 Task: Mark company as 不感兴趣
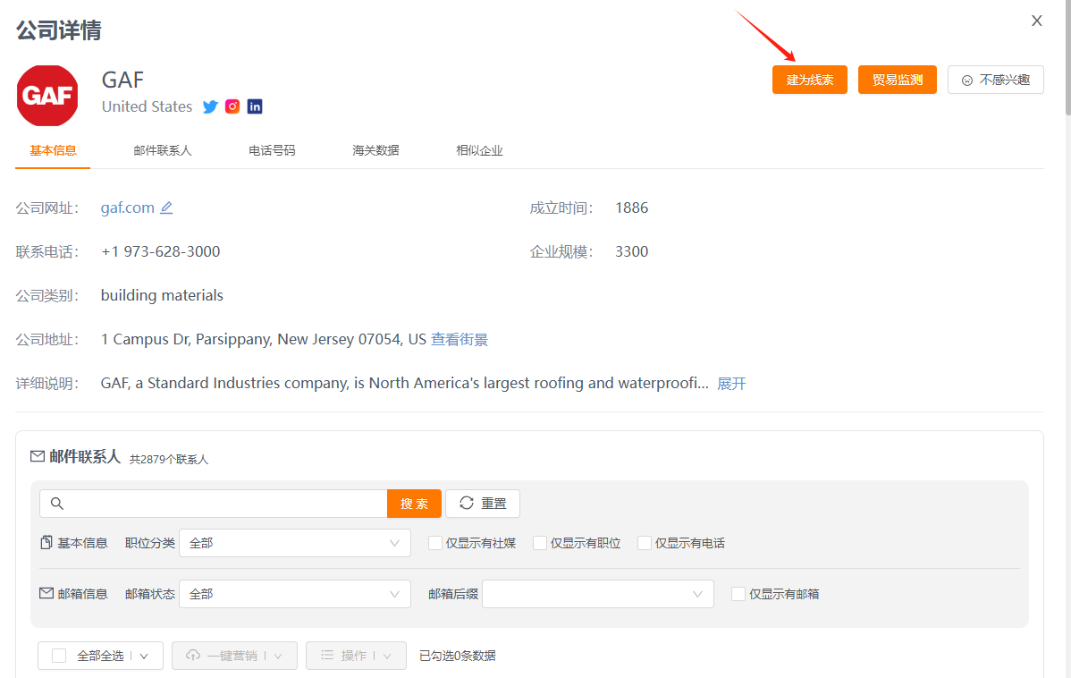click(x=995, y=80)
